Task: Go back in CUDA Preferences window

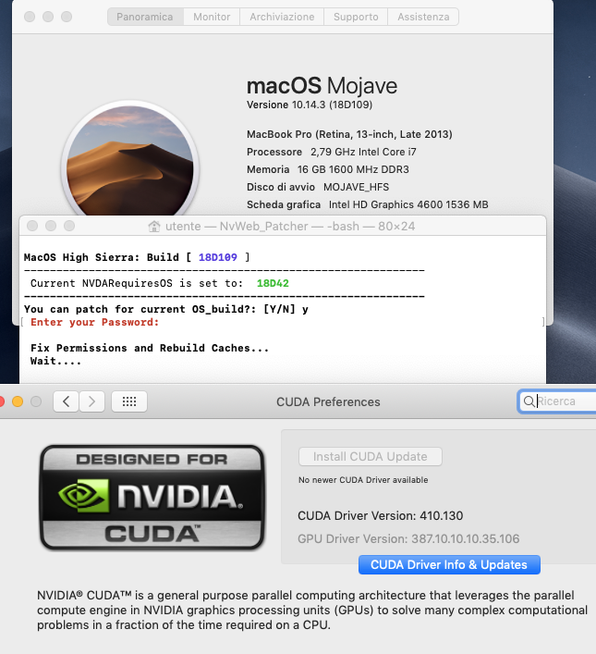Action: click(66, 401)
